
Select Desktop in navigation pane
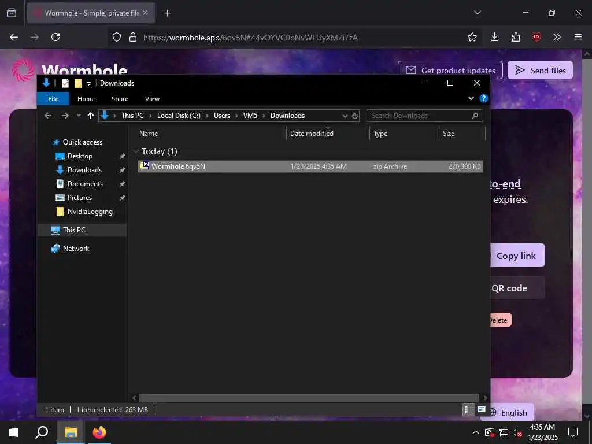coord(80,156)
